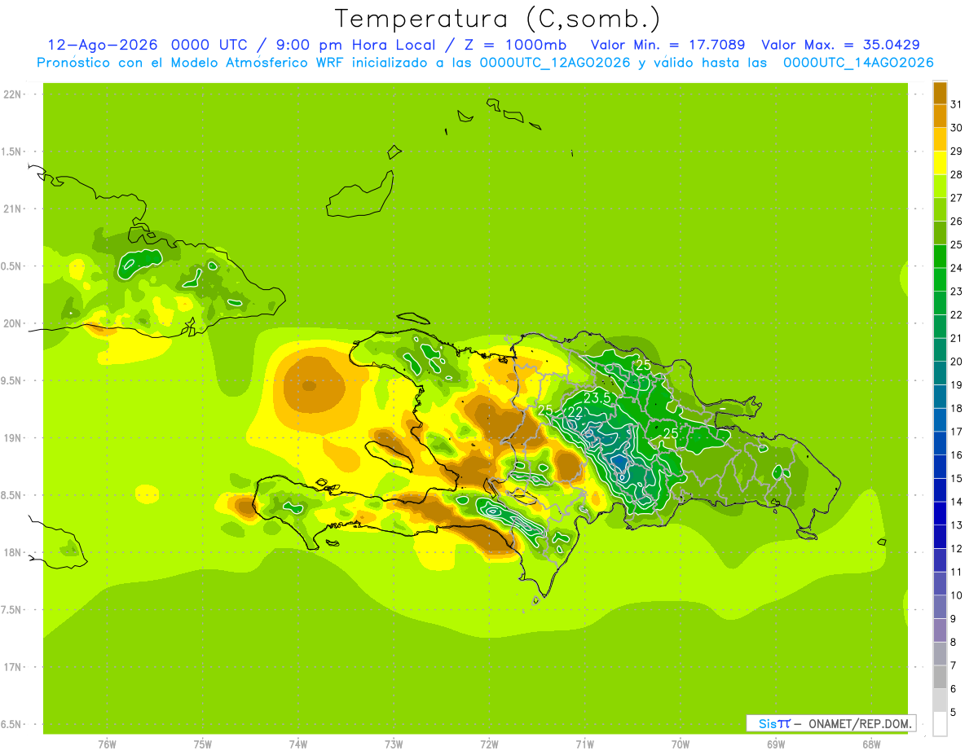Click legend value 28
978x755 pixels.
tap(956, 174)
